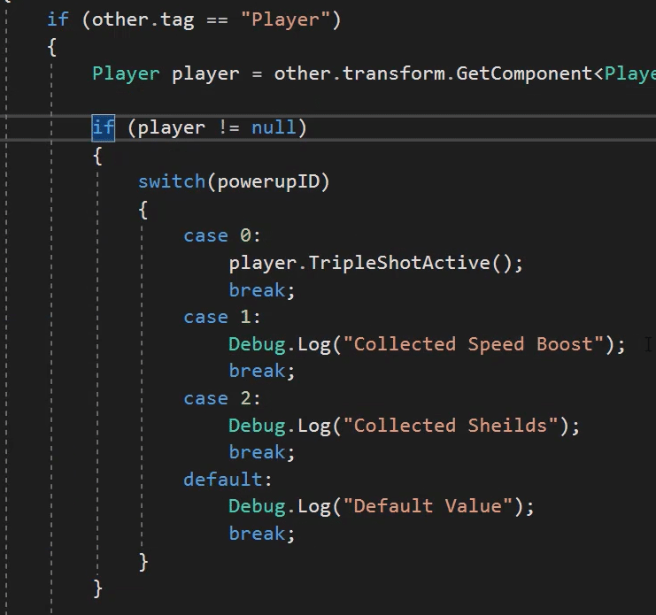This screenshot has width=656, height=615.
Task: Click Log in the Default Value line
Action: [313, 507]
